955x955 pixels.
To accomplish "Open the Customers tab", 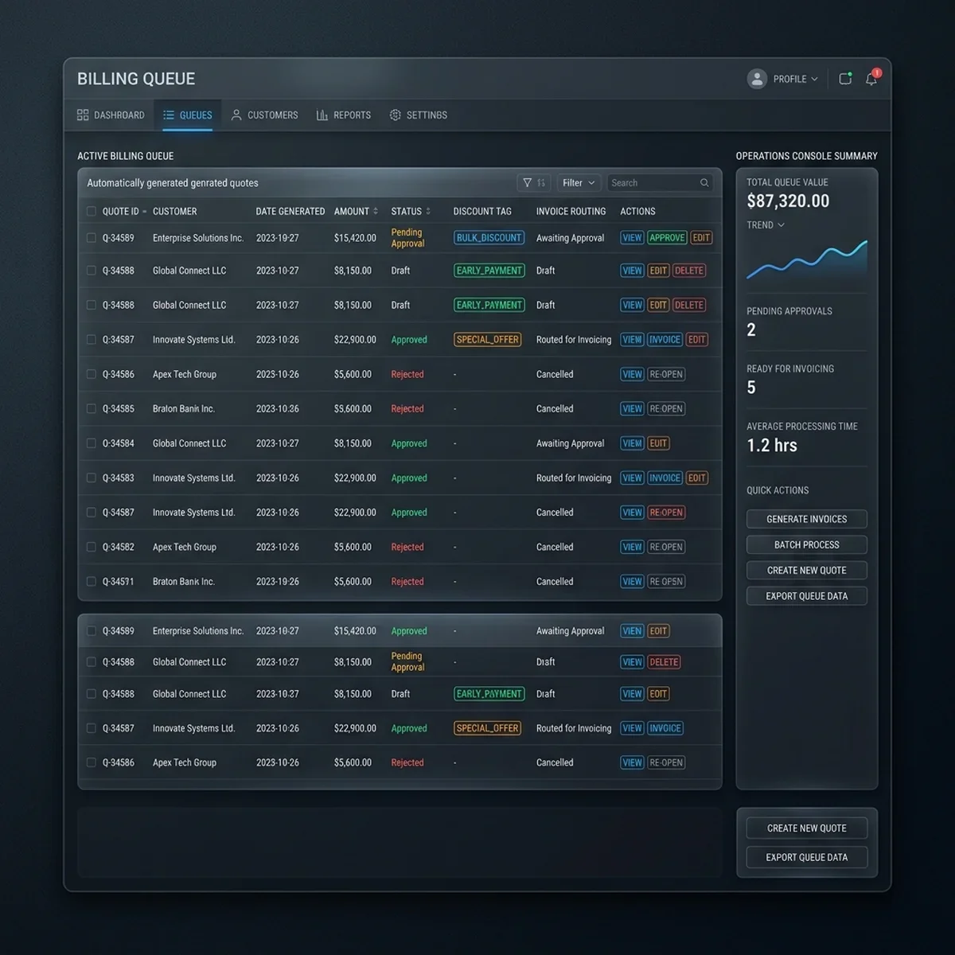I will 264,115.
